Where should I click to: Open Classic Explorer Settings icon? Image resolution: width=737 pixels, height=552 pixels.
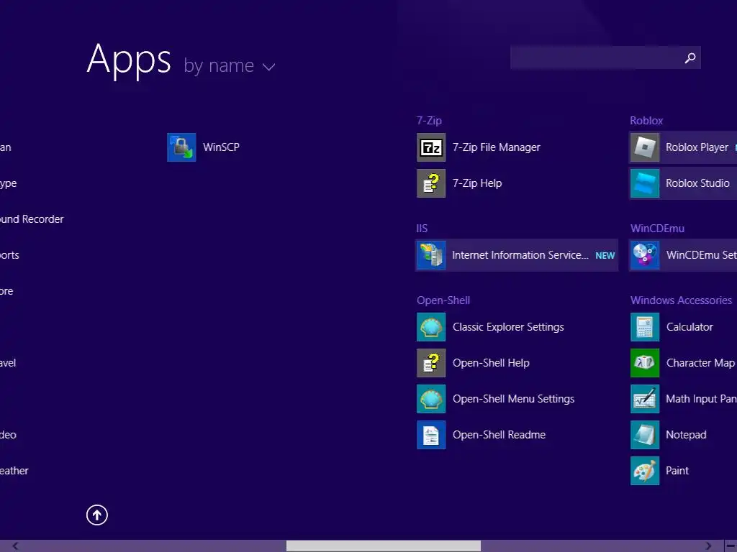(x=431, y=327)
